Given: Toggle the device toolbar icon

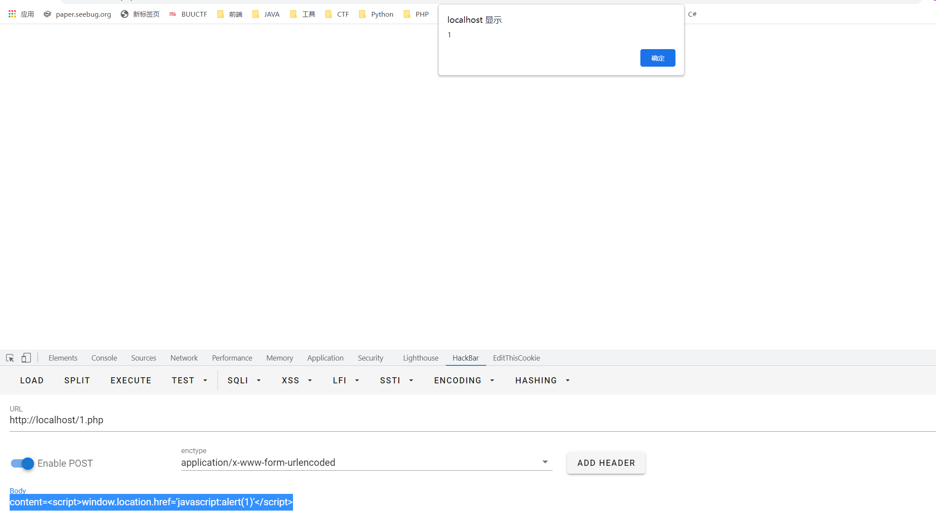Looking at the screenshot, I should [x=26, y=358].
